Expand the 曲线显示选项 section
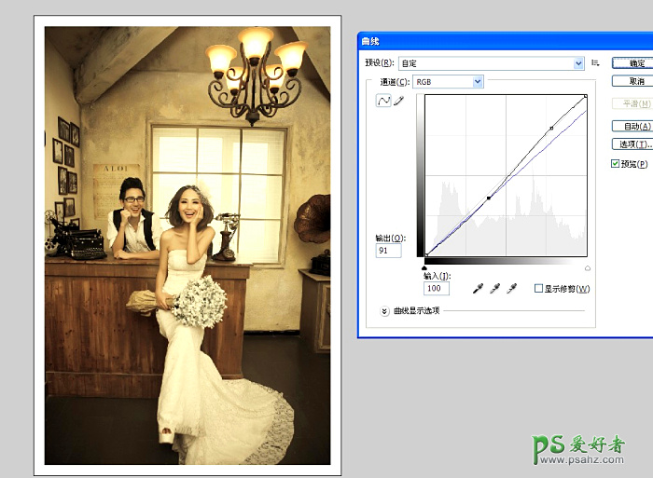Image resolution: width=653 pixels, height=478 pixels. click(384, 310)
